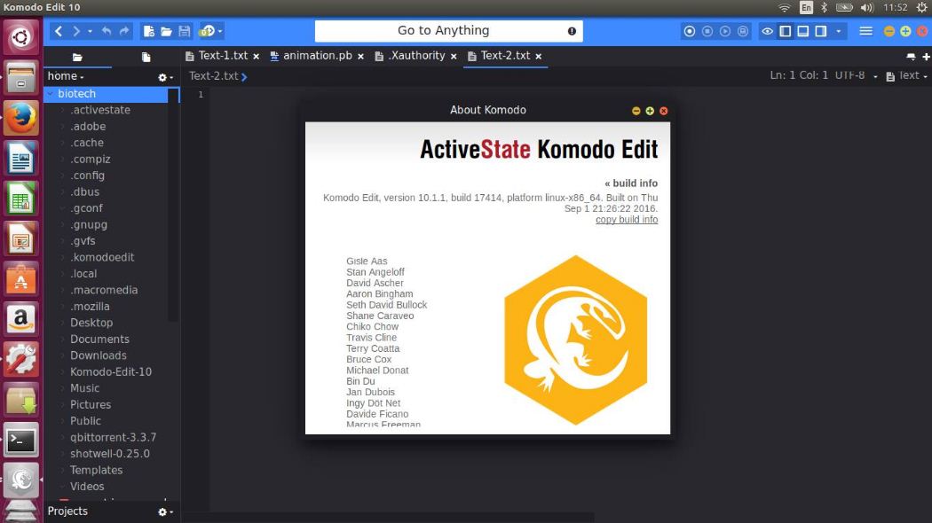Expand the Downloads folder
The image size is (932, 523).
click(x=63, y=355)
